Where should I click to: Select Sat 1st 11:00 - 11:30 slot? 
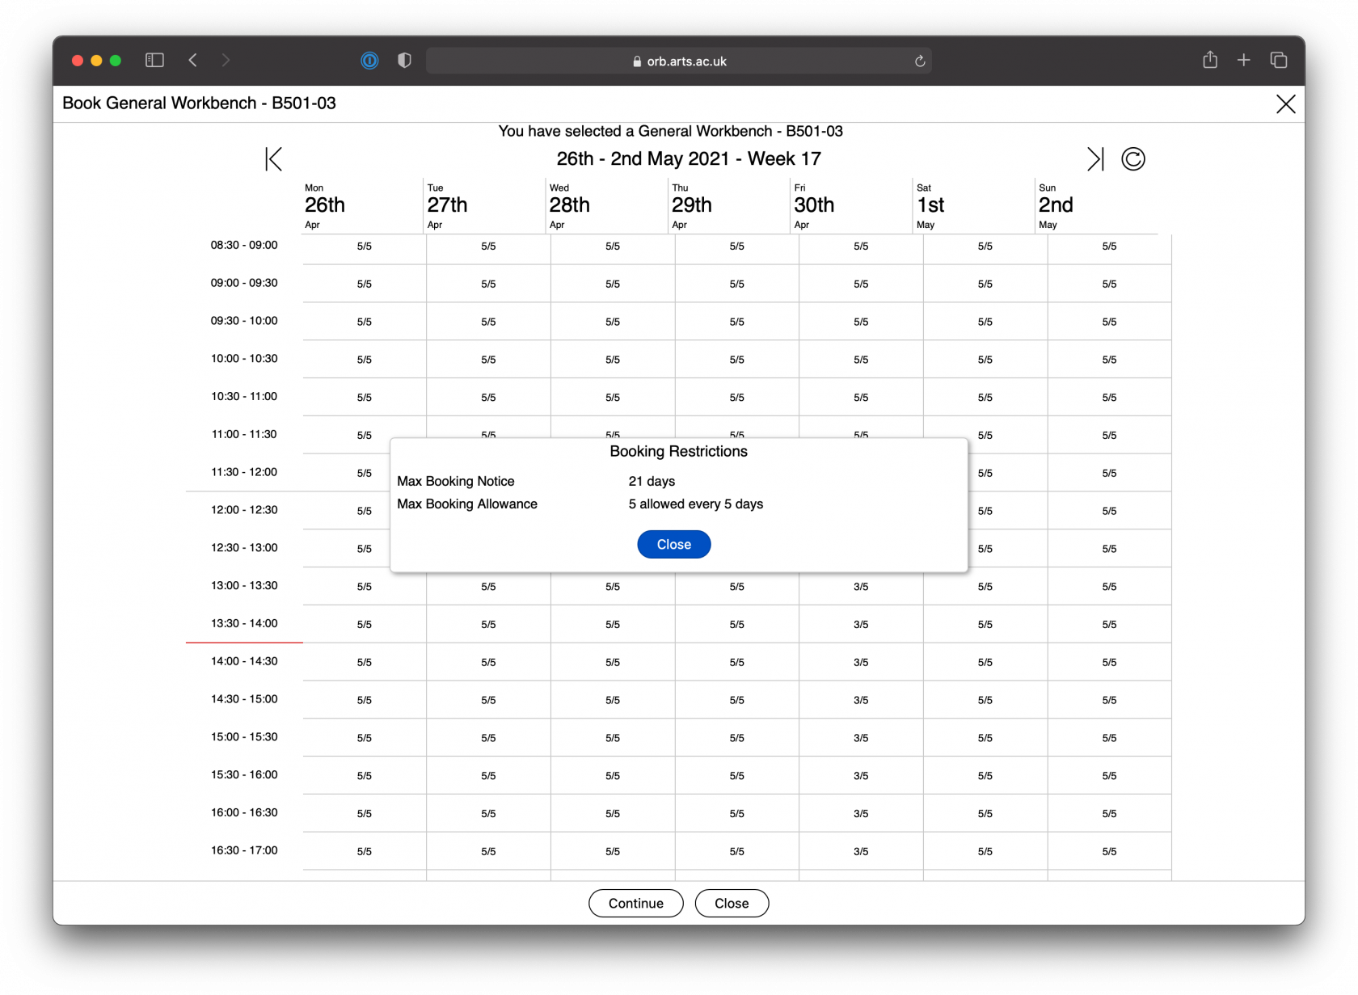pos(985,436)
